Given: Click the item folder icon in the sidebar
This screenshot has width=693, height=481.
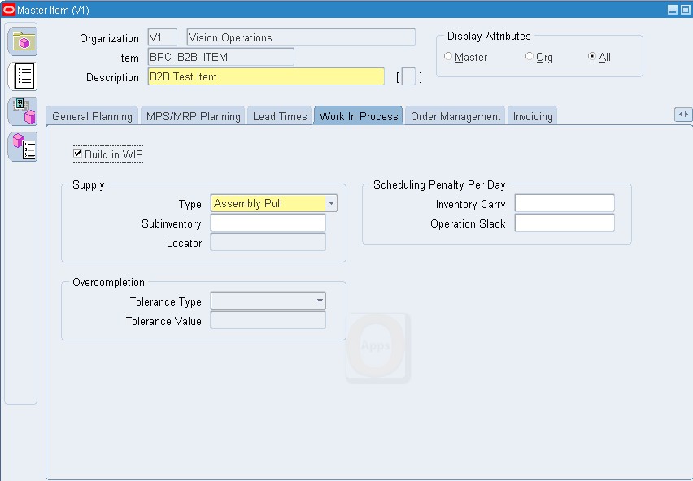Looking at the screenshot, I should pos(22,41).
